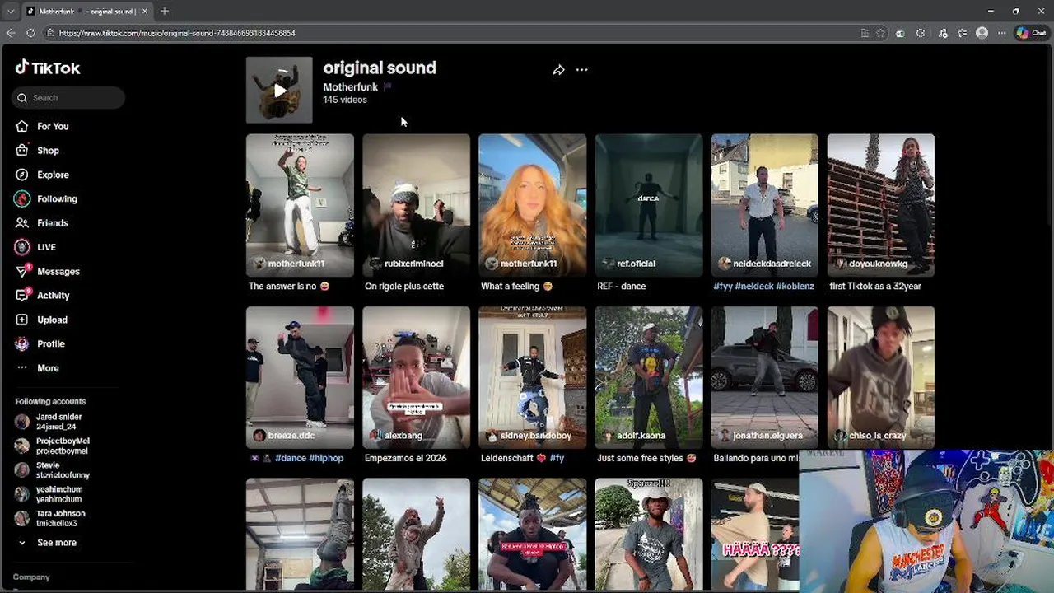
Task: Open 'The answer is no' video thumbnail
Action: [300, 205]
